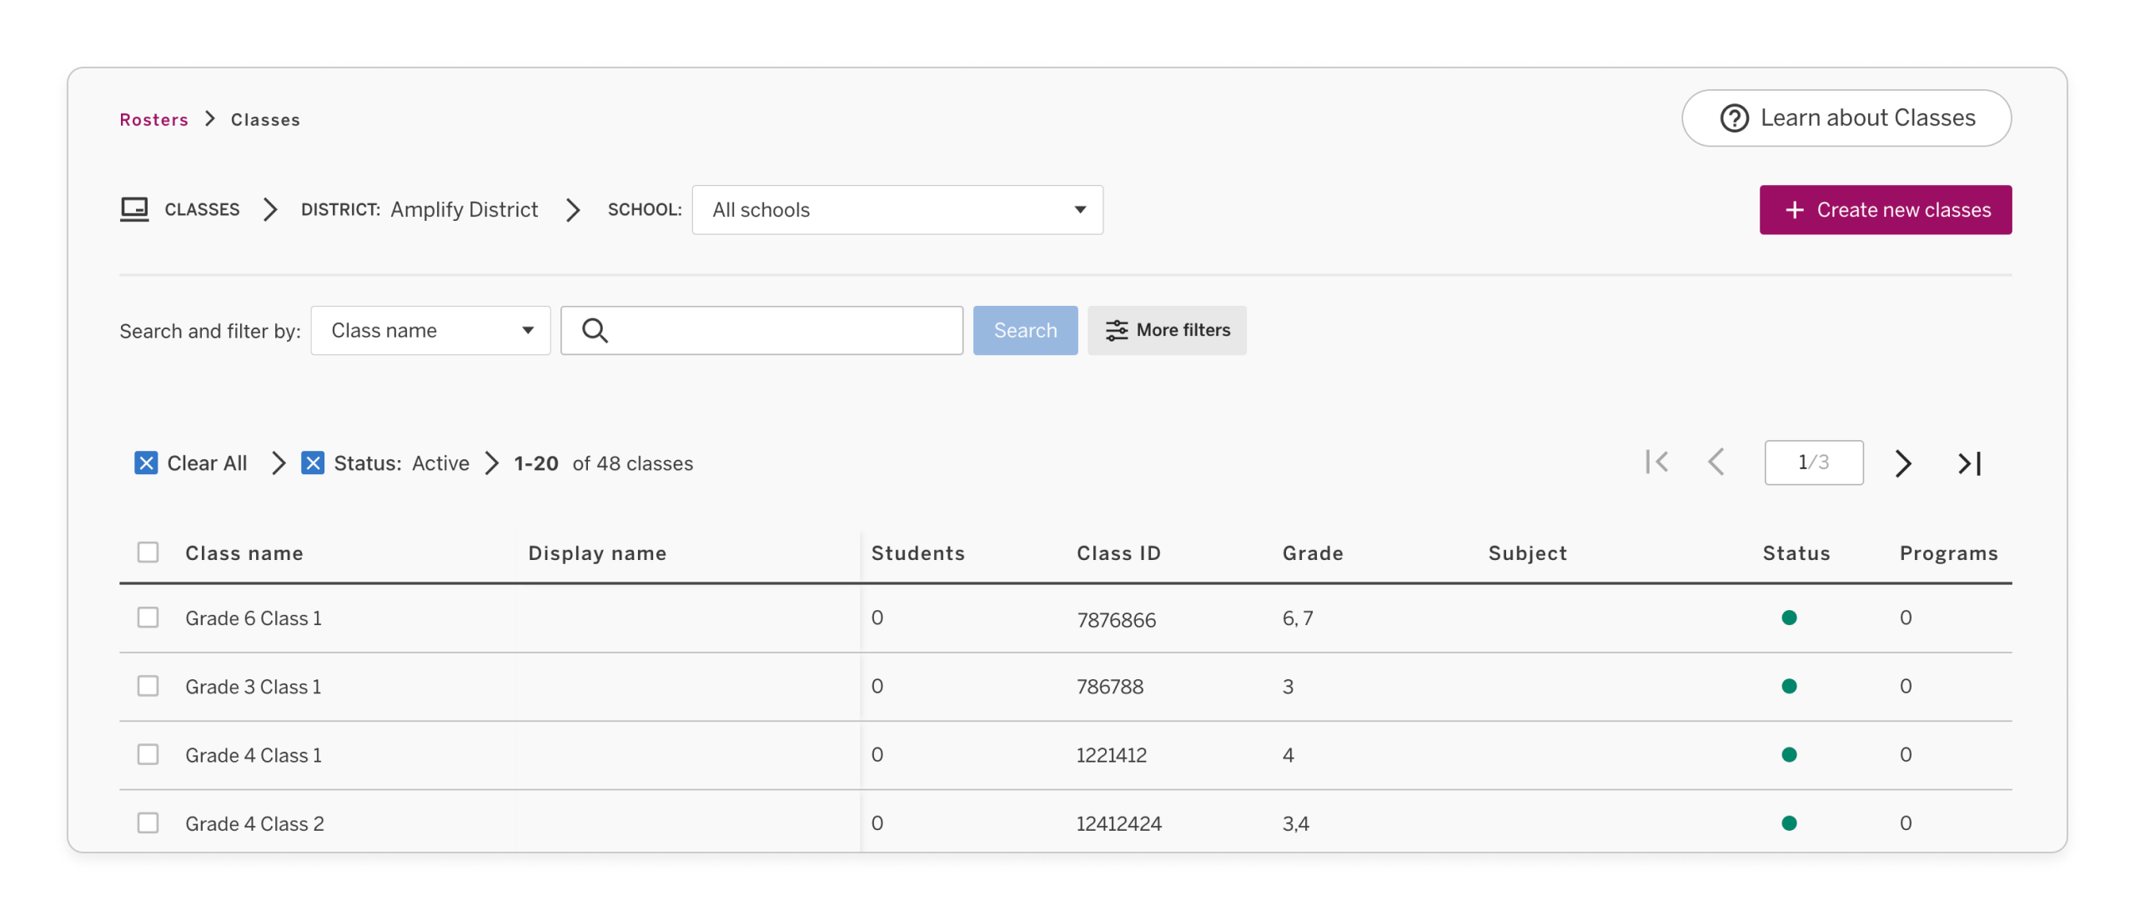Click the Classes monitor icon in breadcrumb
2135x920 pixels.
click(134, 209)
